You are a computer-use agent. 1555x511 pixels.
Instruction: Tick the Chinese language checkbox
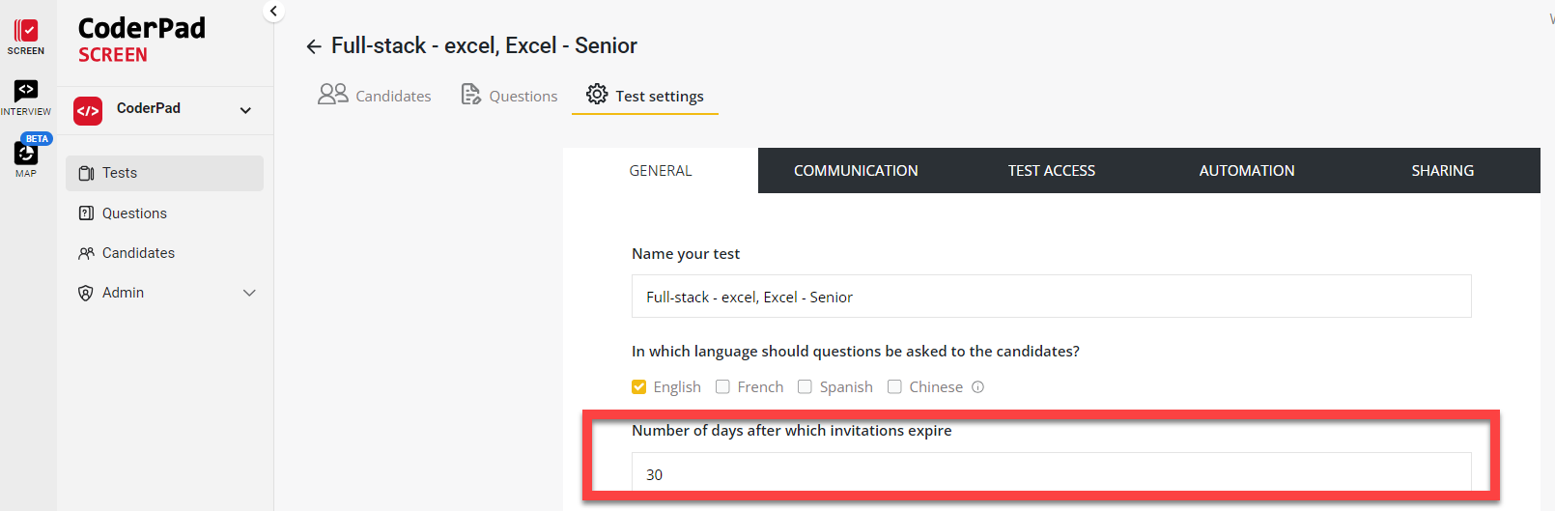coord(894,387)
